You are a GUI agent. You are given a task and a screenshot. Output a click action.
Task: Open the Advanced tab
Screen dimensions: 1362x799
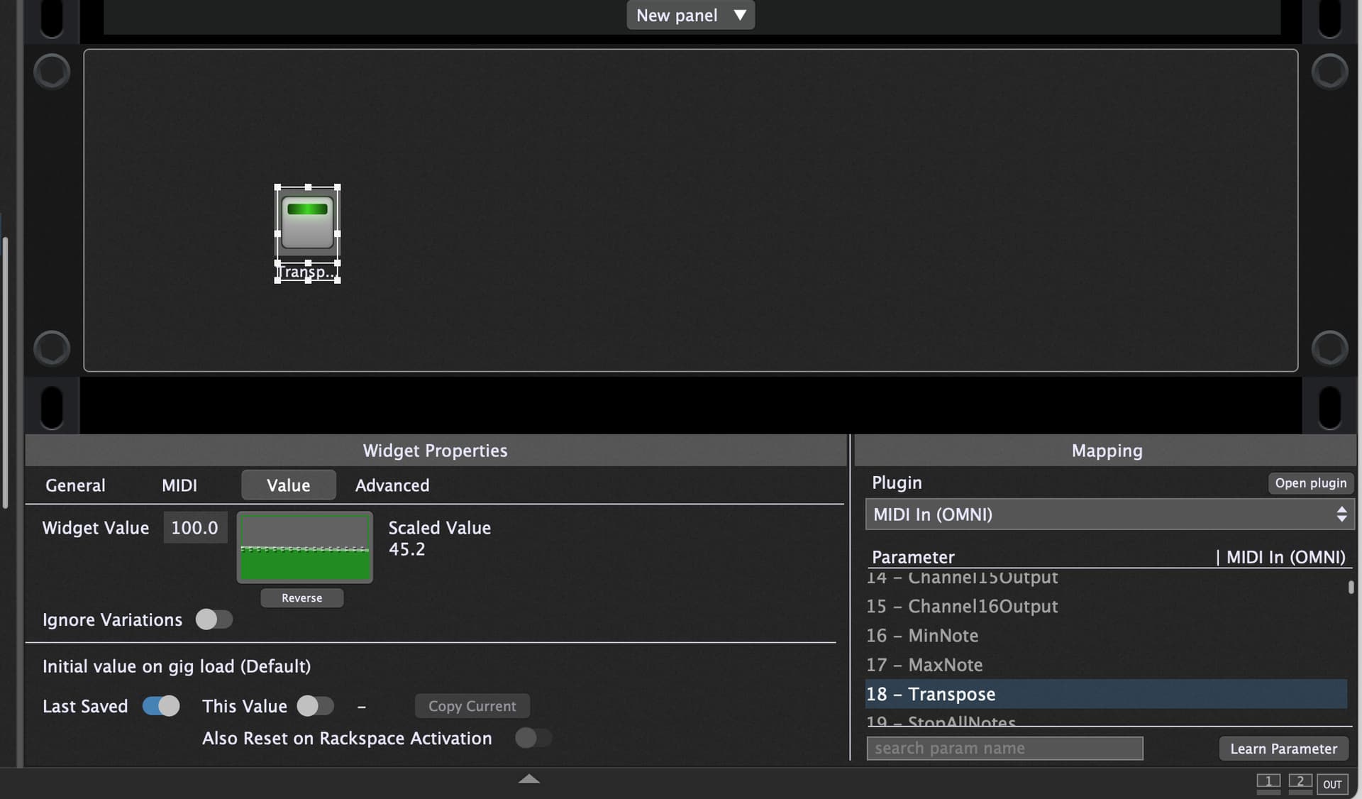[392, 485]
